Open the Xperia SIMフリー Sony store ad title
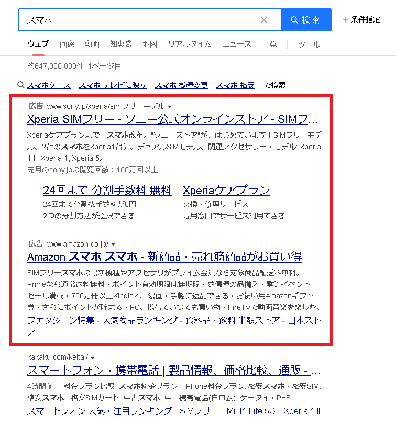This screenshot has width=396, height=424. coord(173,119)
